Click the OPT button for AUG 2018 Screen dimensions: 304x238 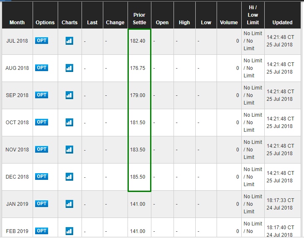[x=41, y=68]
